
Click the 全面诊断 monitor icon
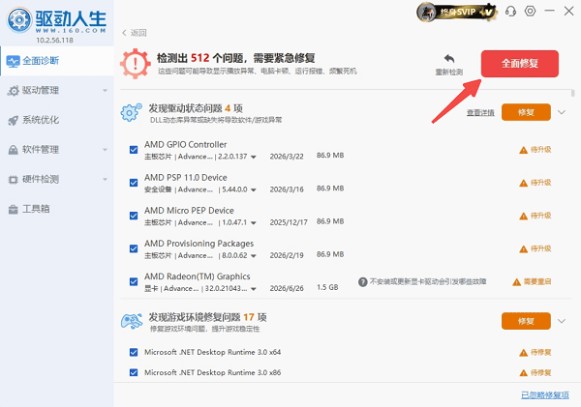coord(14,61)
